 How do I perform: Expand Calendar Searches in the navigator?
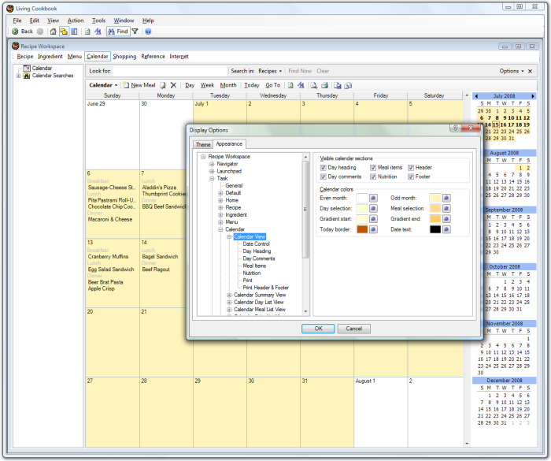[x=18, y=76]
